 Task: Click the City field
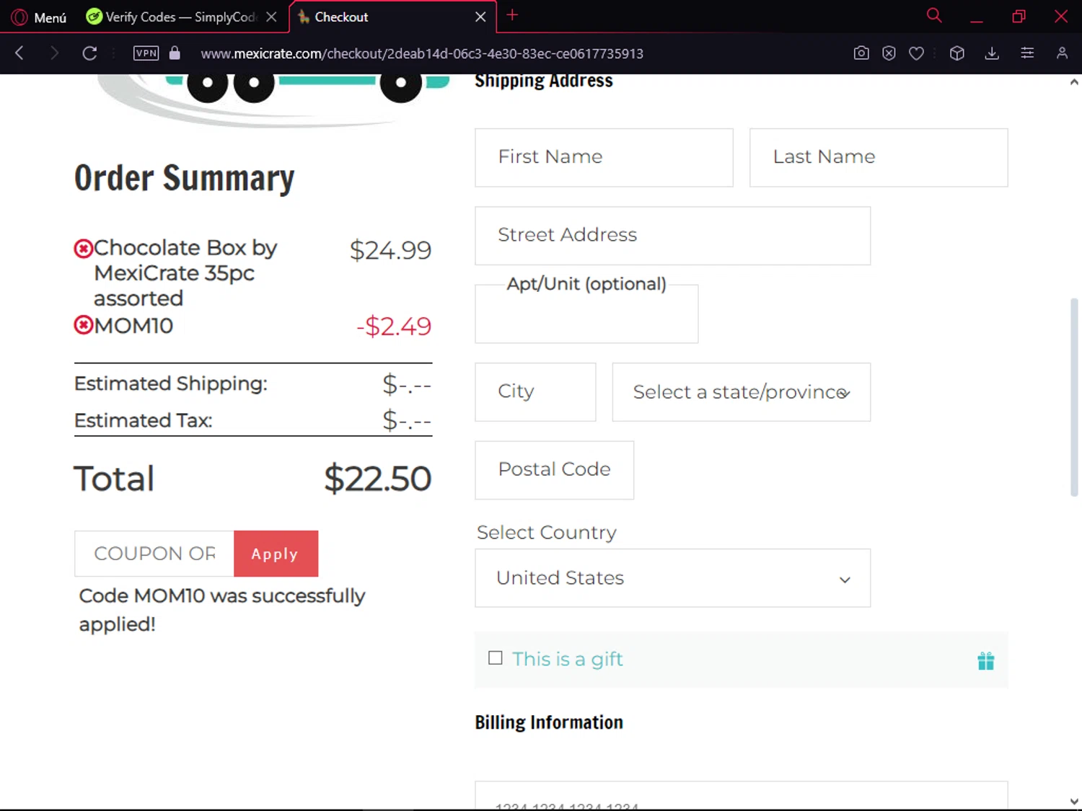click(x=535, y=392)
